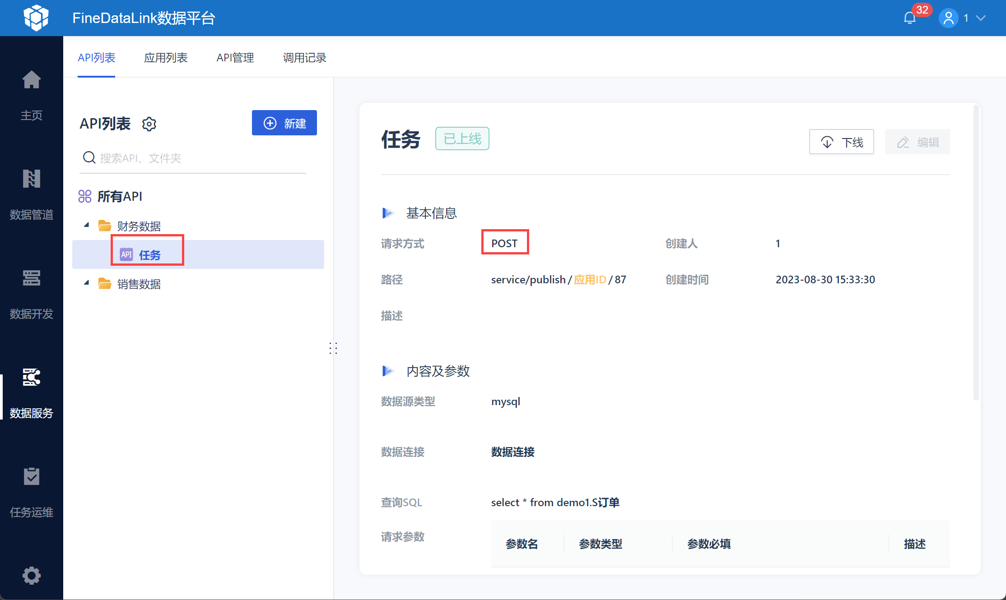This screenshot has height=600, width=1006.
Task: Open system settings gear in sidebar
Action: pos(32,576)
